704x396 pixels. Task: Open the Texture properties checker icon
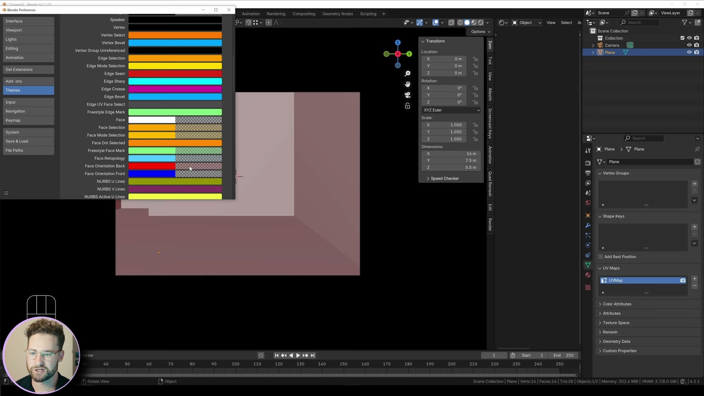tap(588, 287)
